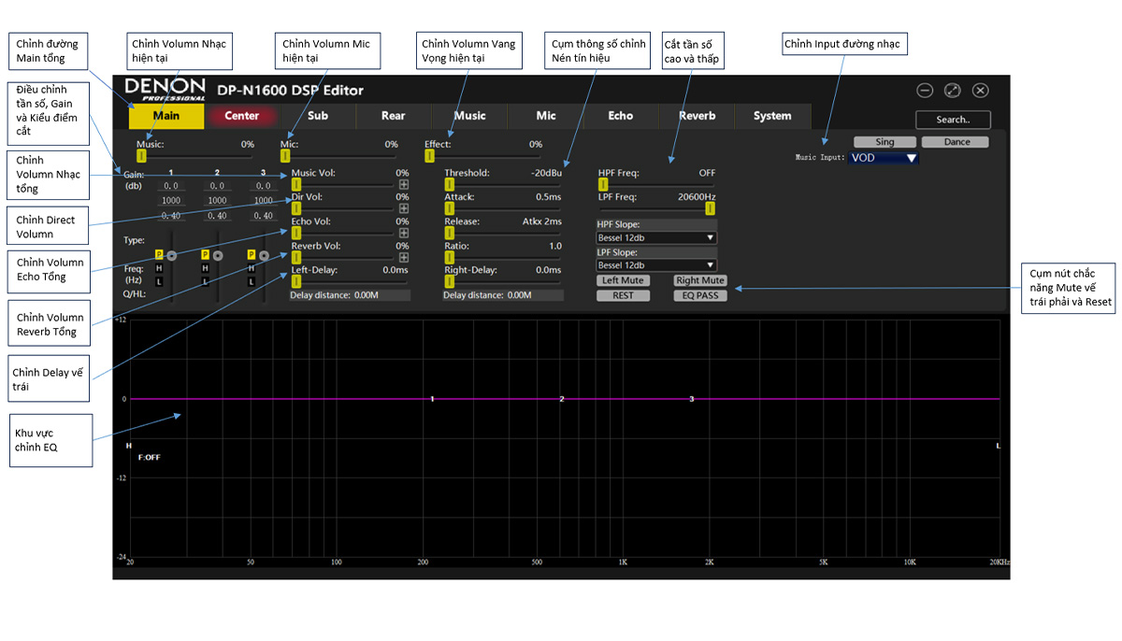Image resolution: width=1122 pixels, height=641 pixels.
Task: Click the Mic volume slider handle
Action: coord(285,156)
